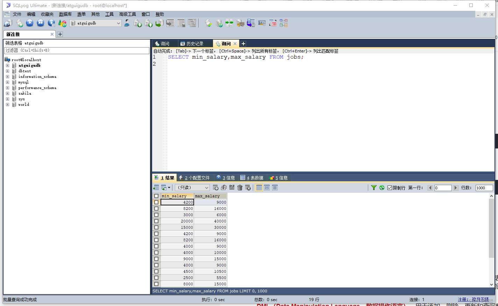Expand the sakila database node
This screenshot has height=306, width=498.
(x=8, y=93)
